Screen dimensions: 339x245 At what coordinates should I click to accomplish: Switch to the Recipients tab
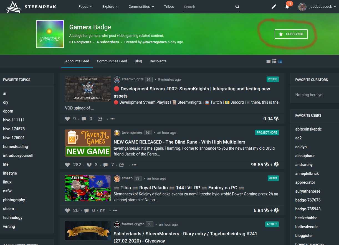click(158, 61)
